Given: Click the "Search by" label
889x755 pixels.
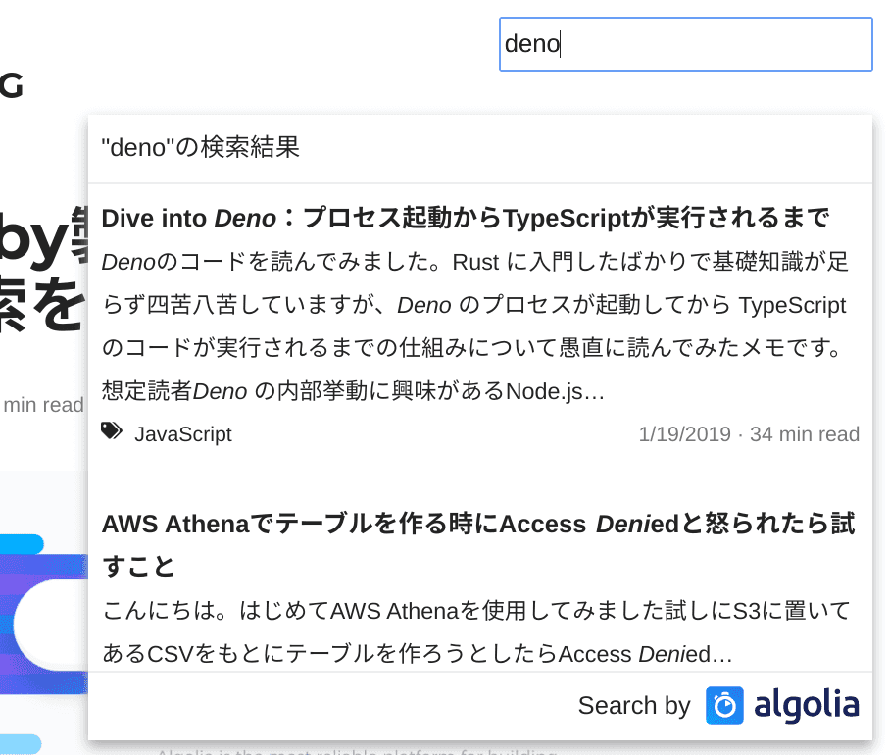Looking at the screenshot, I should (x=634, y=706).
